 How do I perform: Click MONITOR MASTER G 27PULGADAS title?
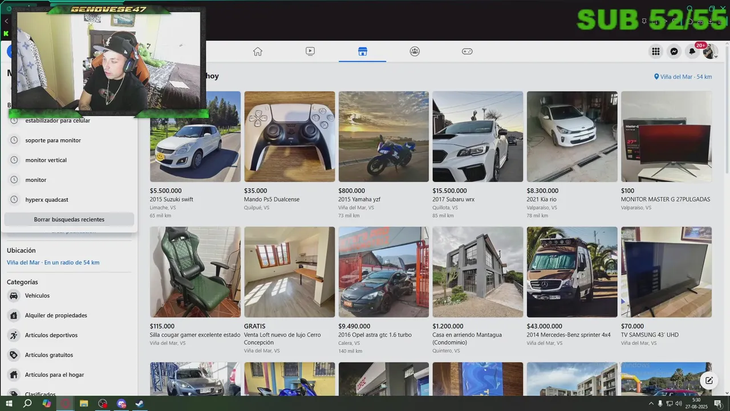(666, 200)
